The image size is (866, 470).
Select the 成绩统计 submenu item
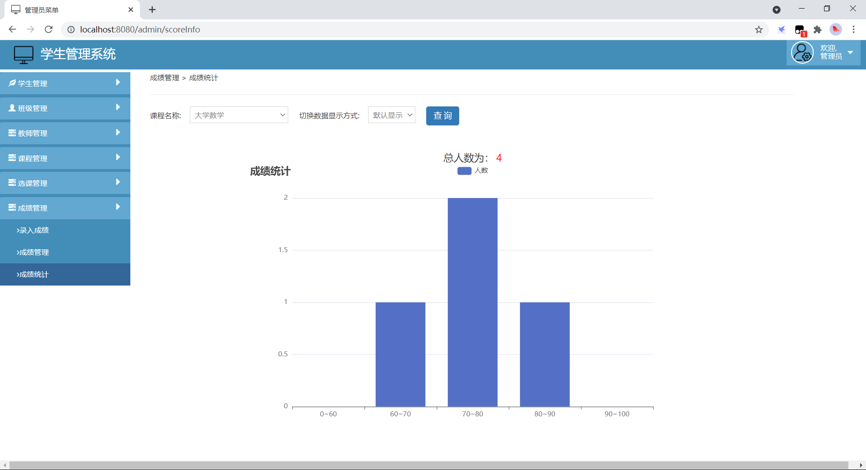click(33, 274)
